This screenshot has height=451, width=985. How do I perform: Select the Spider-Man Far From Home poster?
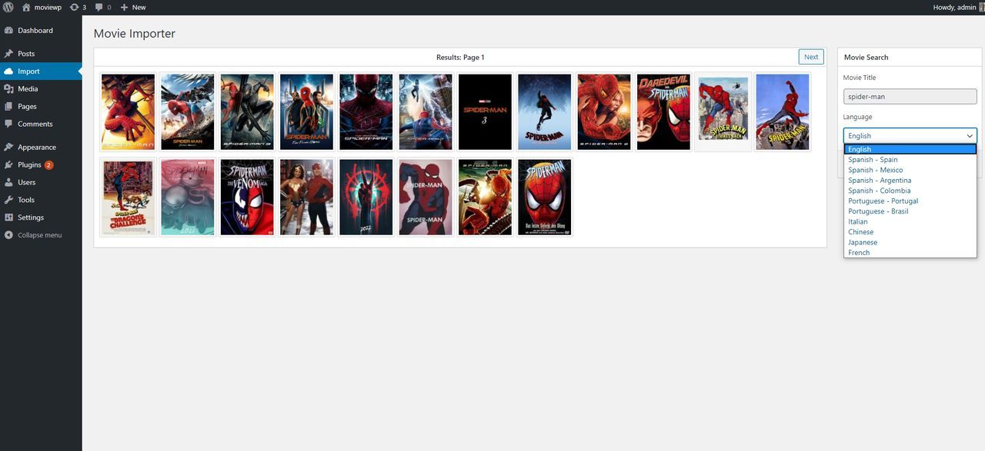306,111
